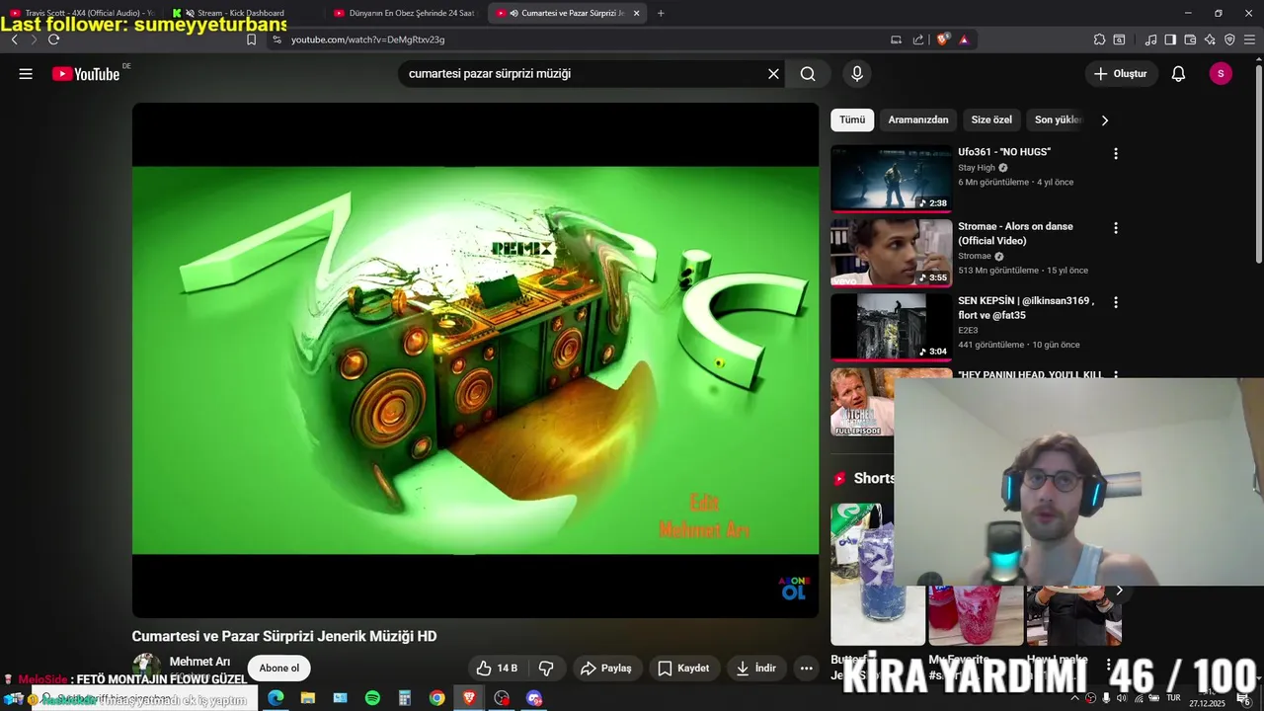This screenshot has height=711, width=1264.
Task: Run search with magnifier button
Action: pos(808,74)
